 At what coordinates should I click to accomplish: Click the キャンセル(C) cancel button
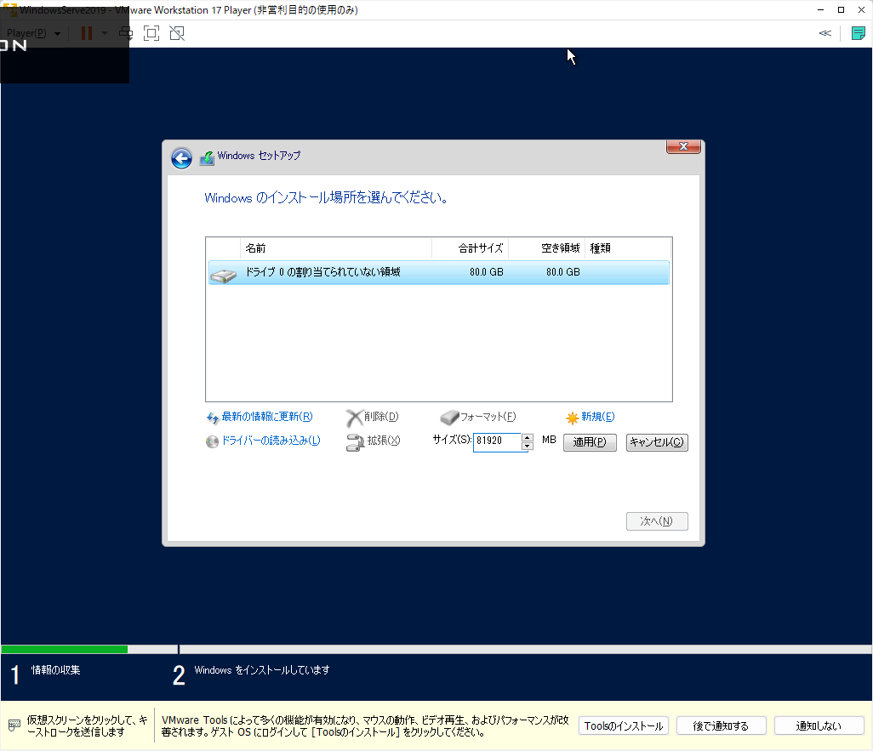pyautogui.click(x=656, y=442)
